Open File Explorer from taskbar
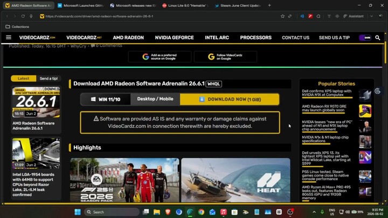This screenshot has width=388, height=218. click(x=157, y=212)
